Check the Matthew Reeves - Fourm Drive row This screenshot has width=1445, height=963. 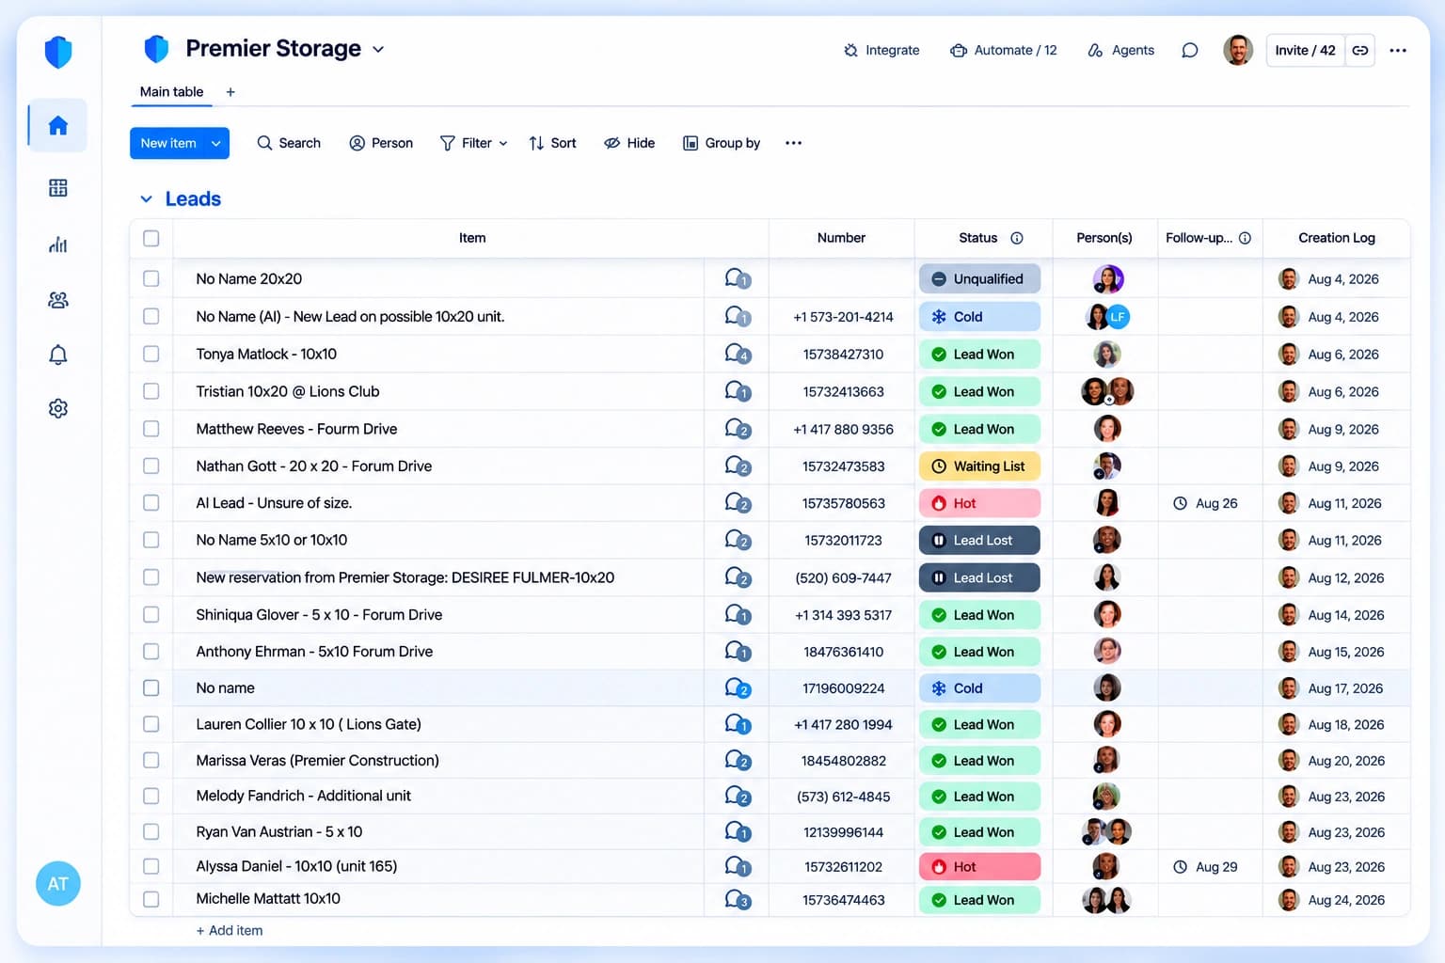click(151, 428)
